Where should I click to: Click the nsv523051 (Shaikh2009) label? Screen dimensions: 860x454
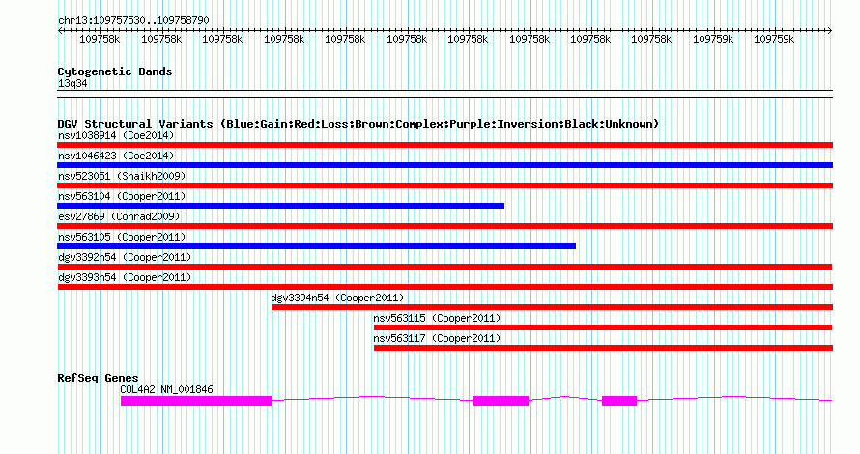[x=122, y=176]
